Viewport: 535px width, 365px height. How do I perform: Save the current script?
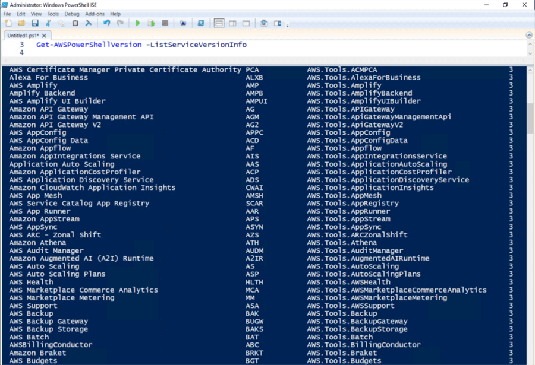click(x=34, y=22)
